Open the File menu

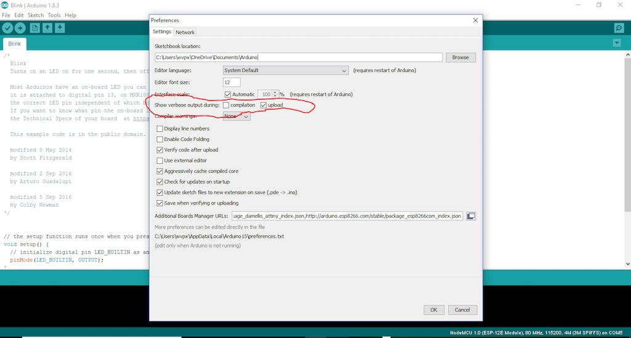pyautogui.click(x=6, y=15)
